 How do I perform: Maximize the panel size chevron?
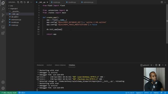[163, 65]
